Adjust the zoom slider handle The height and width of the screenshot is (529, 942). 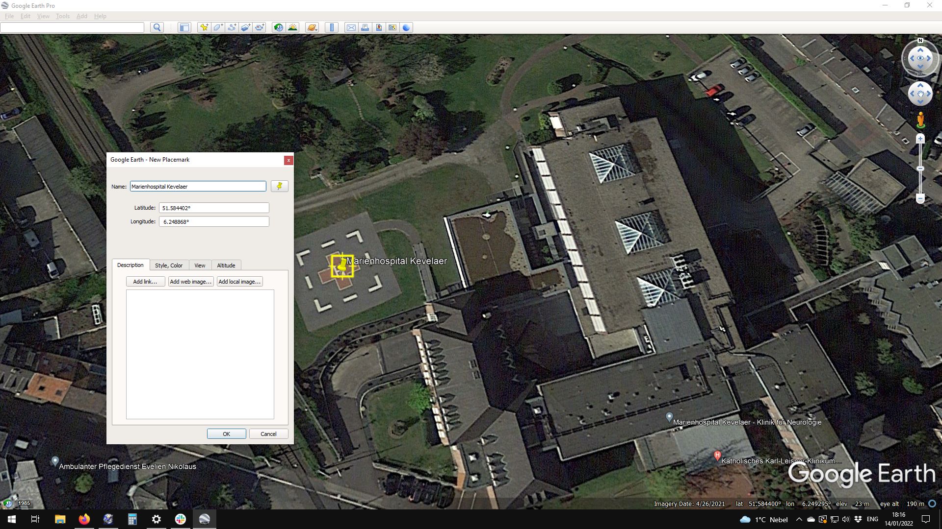[920, 168]
